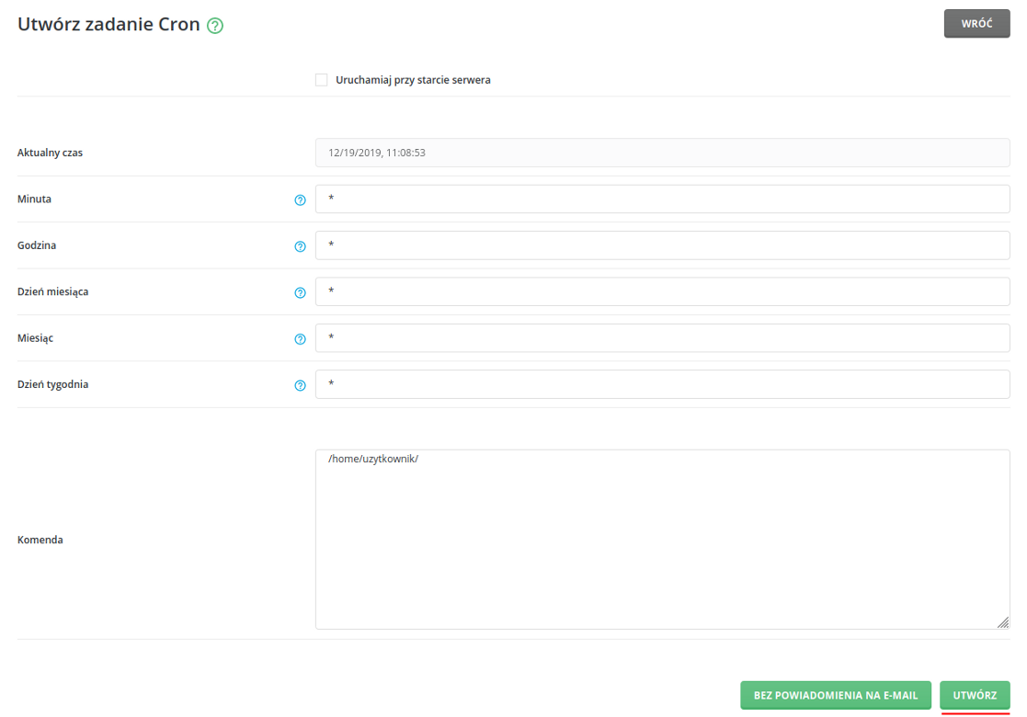1027x717 pixels.
Task: Open the Dzień tygodnia help icon
Action: coord(300,386)
